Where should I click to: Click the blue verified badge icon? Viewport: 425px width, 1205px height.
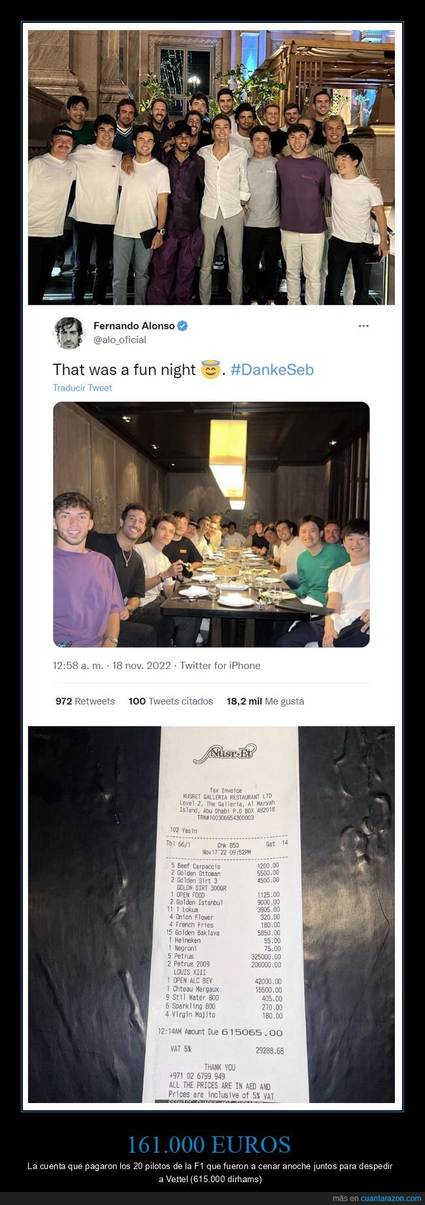183,325
